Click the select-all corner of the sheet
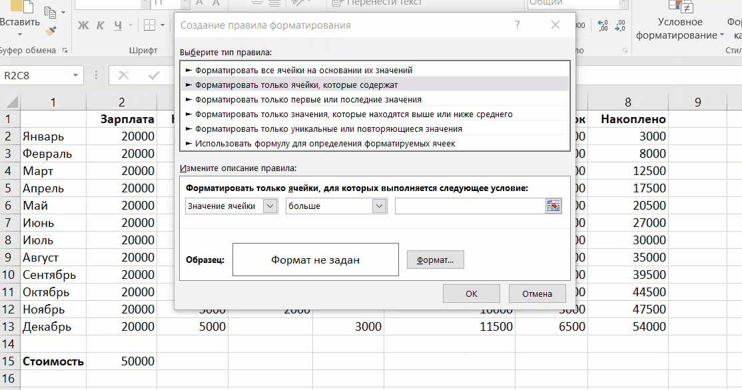The image size is (742, 390). 11,102
